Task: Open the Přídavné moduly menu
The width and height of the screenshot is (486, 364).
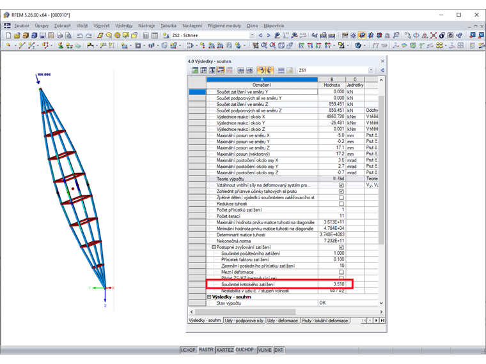Action: [224, 26]
